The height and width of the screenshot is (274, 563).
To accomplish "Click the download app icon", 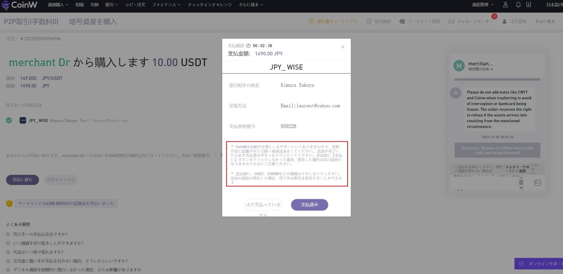I will click(x=529, y=5).
